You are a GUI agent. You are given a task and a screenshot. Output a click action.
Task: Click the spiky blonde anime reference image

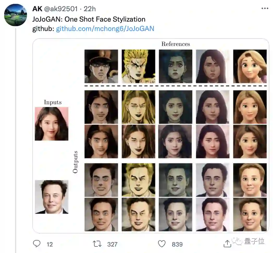click(138, 66)
